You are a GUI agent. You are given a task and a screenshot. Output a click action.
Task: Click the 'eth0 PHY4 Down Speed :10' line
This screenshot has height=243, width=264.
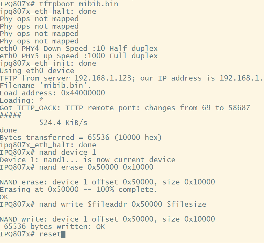point(79,48)
